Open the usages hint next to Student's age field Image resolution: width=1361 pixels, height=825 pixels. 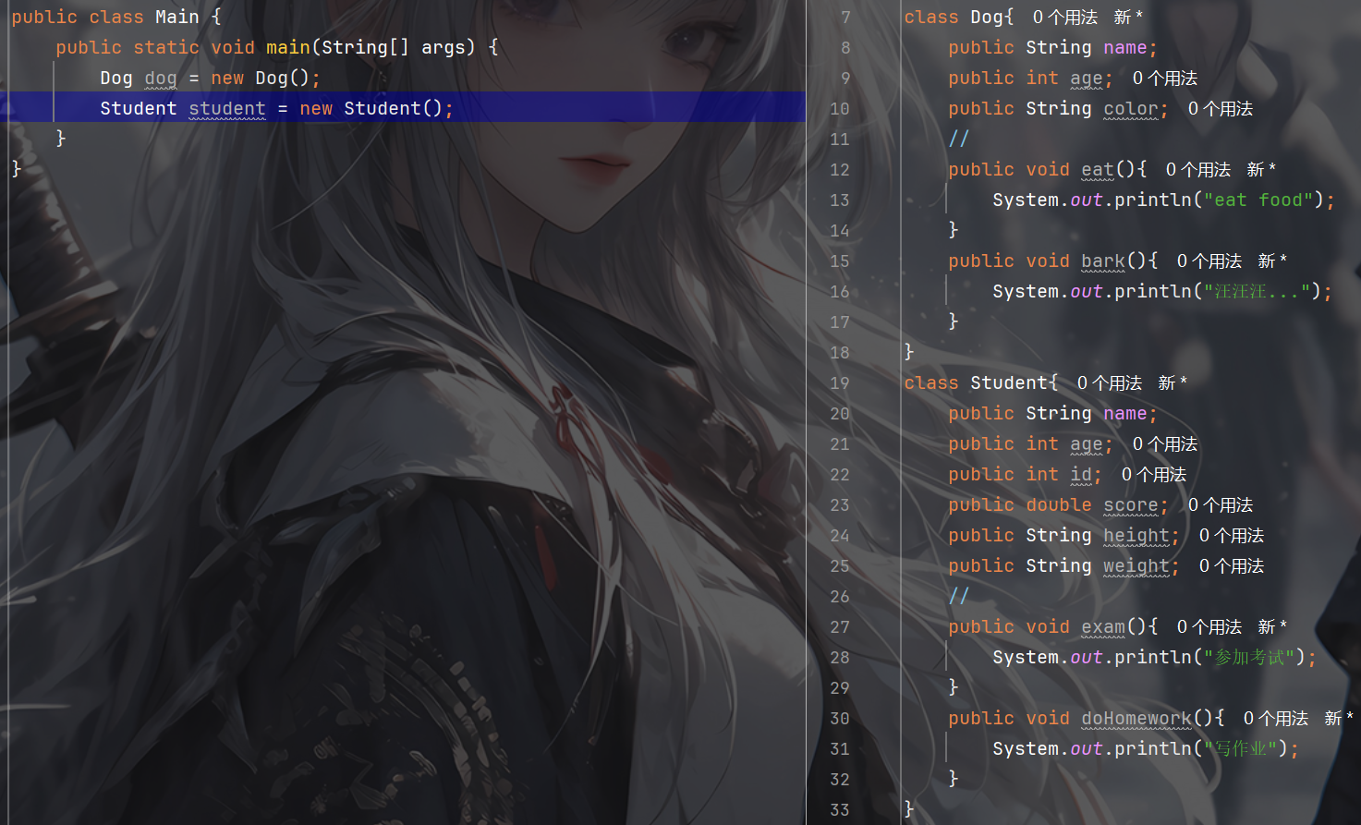1165,443
